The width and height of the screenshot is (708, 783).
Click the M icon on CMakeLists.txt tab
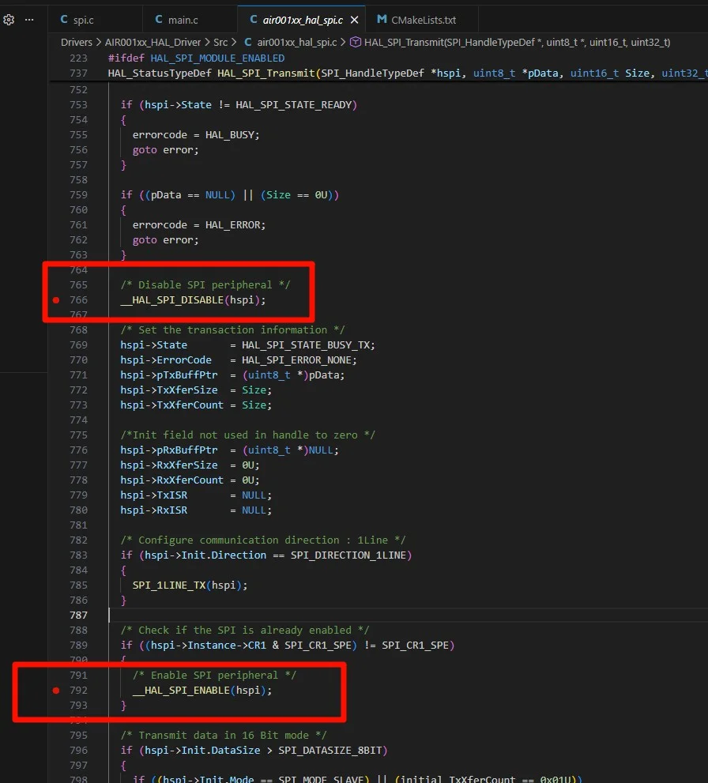click(x=382, y=20)
